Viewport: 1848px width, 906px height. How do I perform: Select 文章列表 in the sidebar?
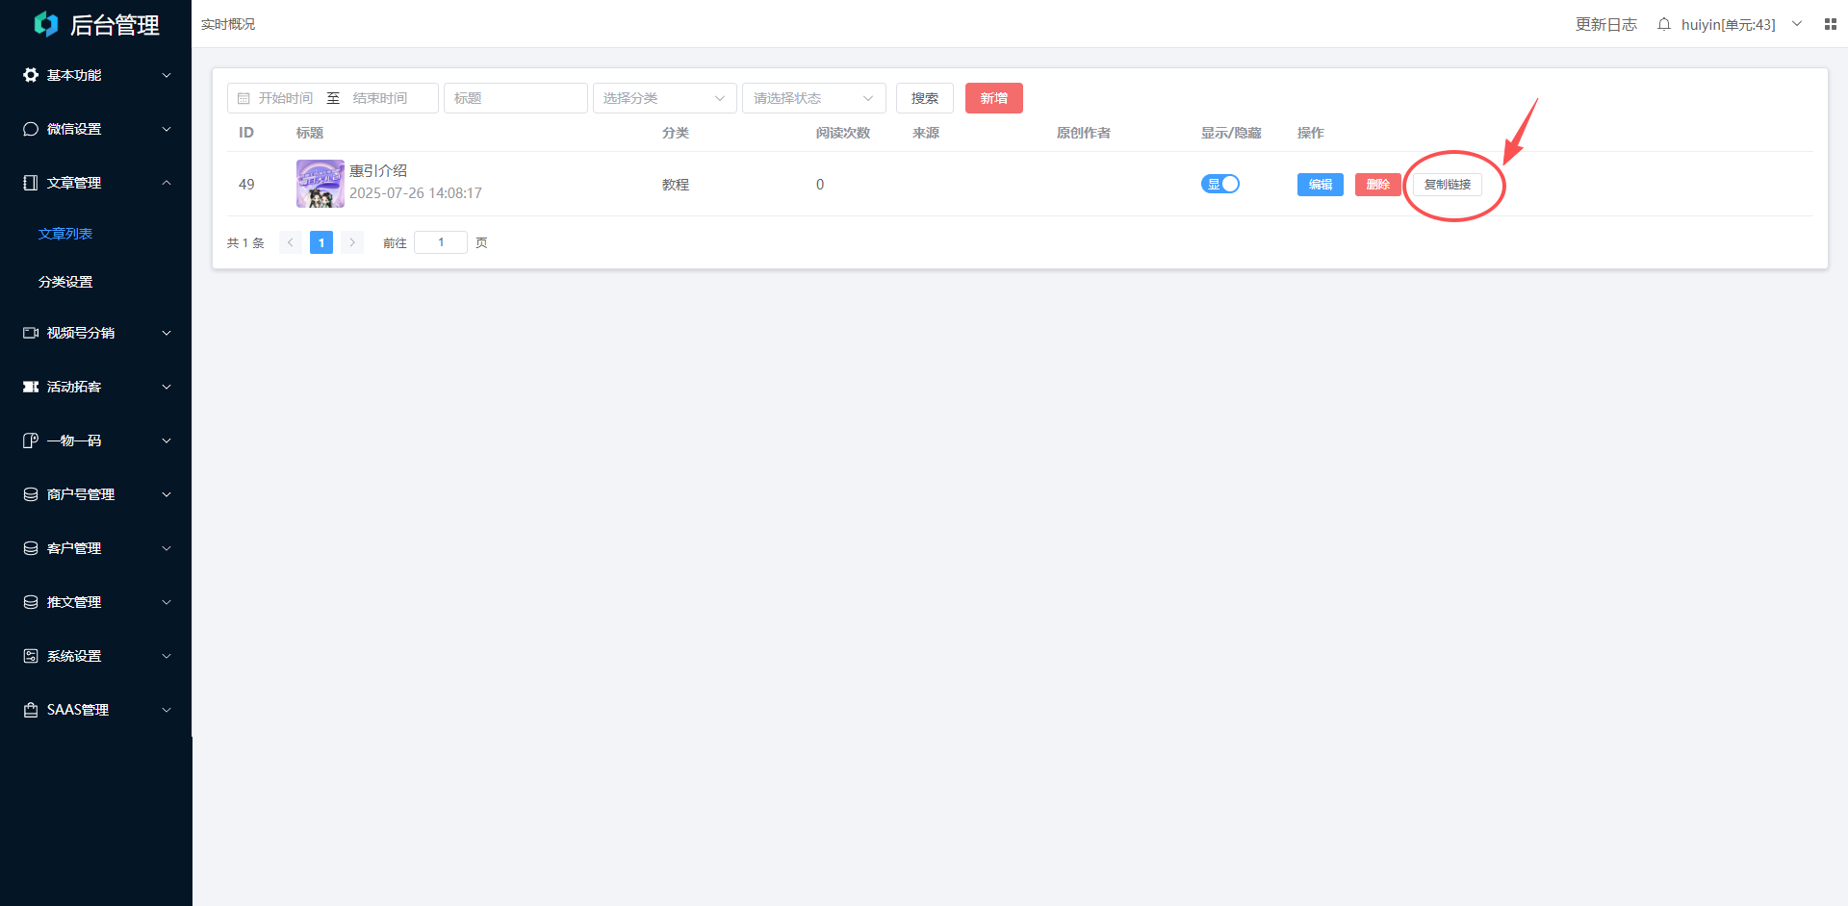[65, 234]
